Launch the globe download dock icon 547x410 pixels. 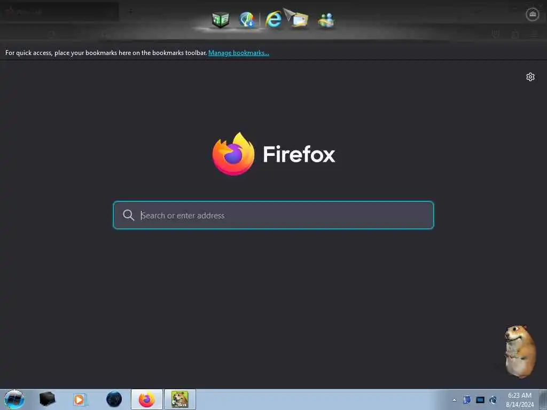point(247,20)
